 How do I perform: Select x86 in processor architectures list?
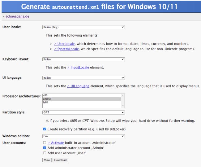82,95
